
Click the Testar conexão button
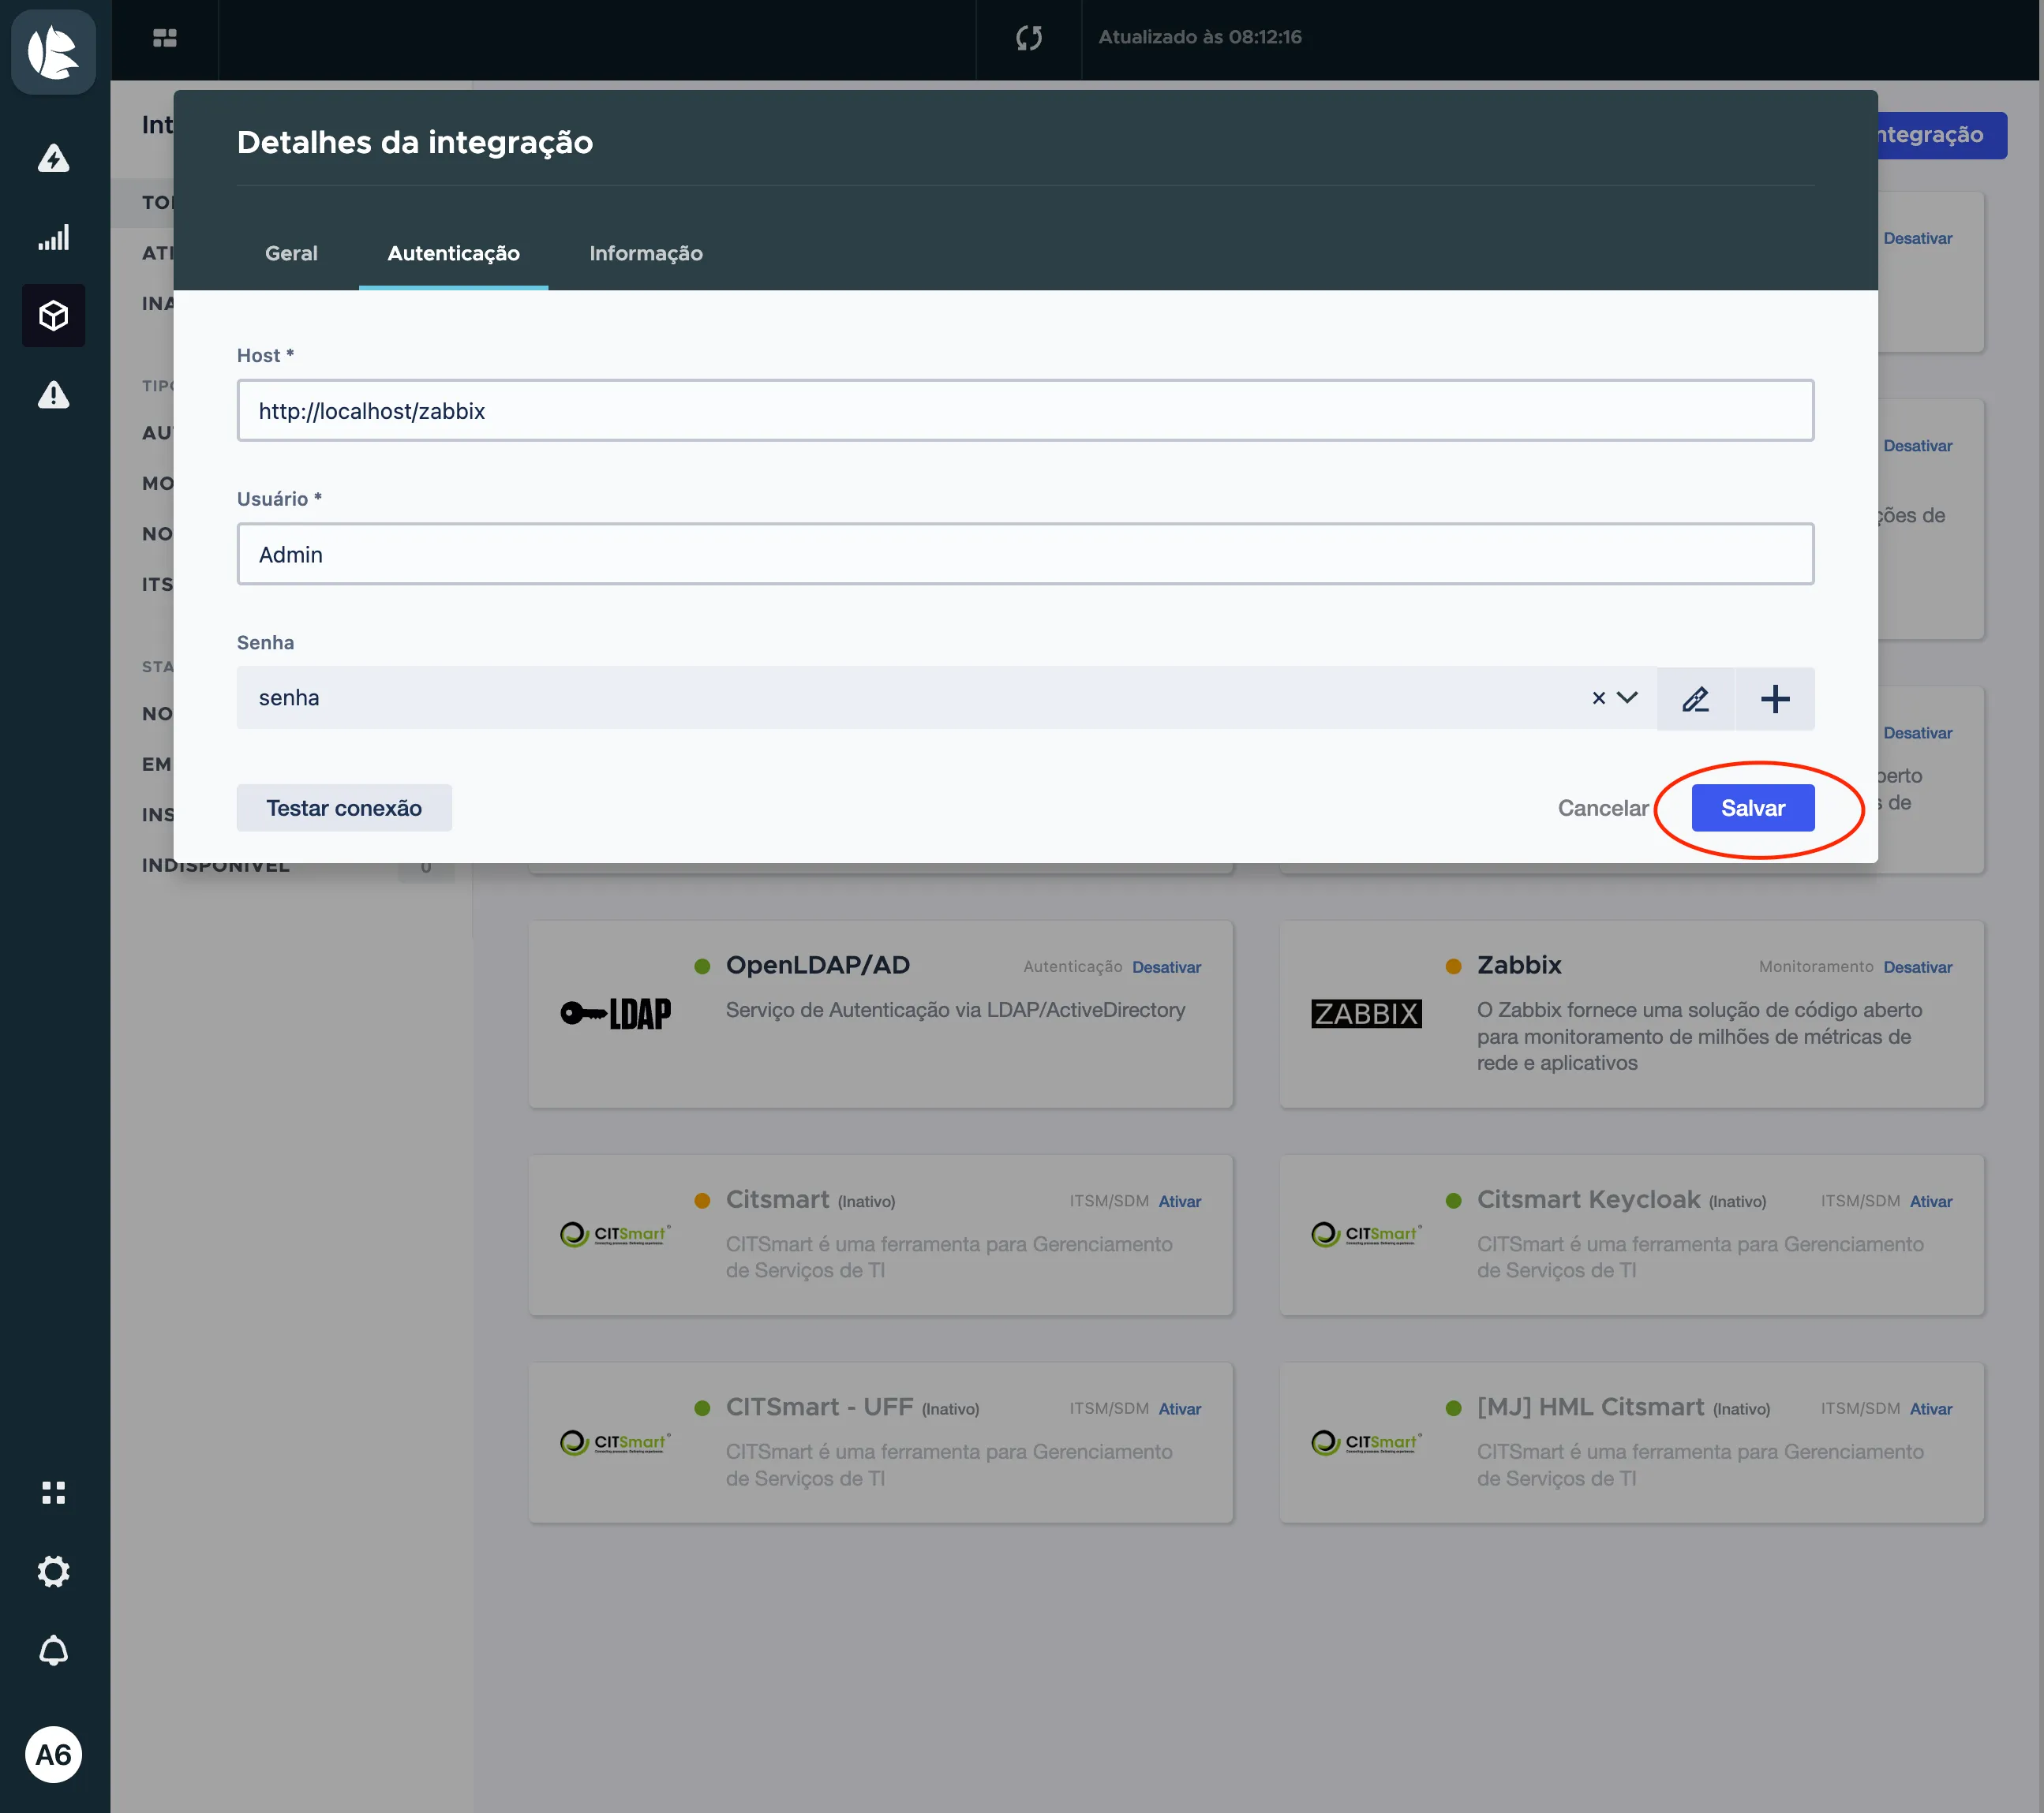[x=344, y=808]
